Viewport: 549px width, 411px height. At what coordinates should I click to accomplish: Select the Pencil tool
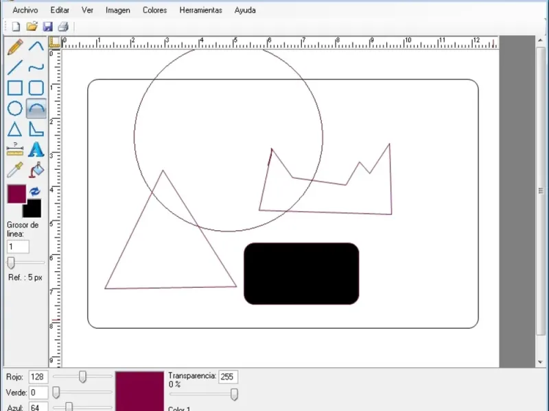[15, 47]
